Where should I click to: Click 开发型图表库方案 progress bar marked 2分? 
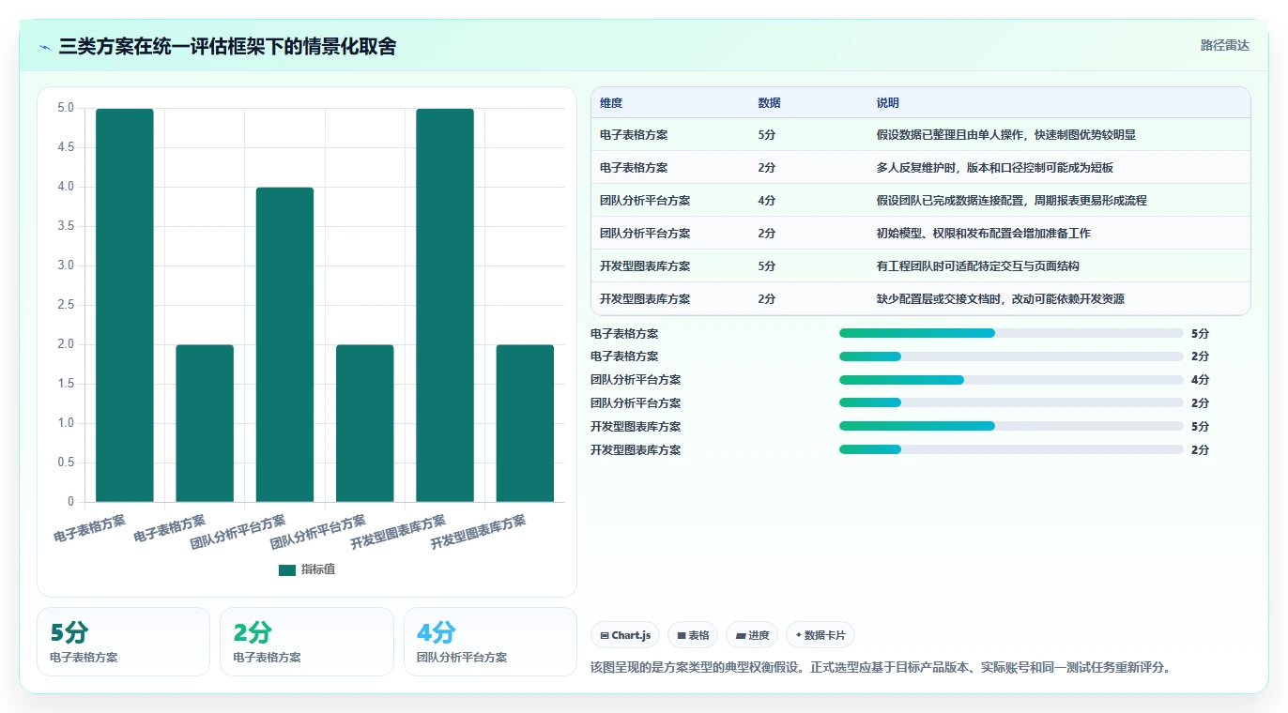tap(1011, 450)
